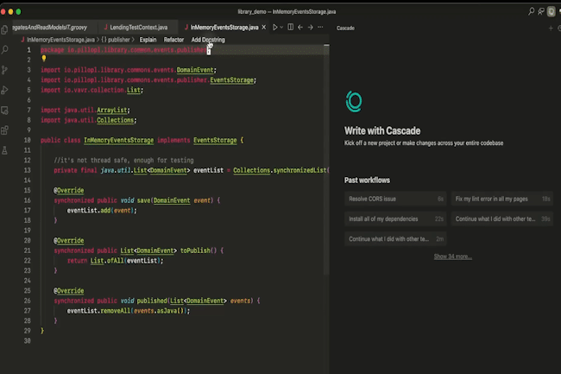Click the thread safe comment on line 12
Viewport: 561px width, 374px height.
pos(123,160)
